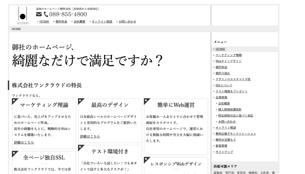
Task: Select 制作料金 in the top navigation
Action: coord(61,21)
